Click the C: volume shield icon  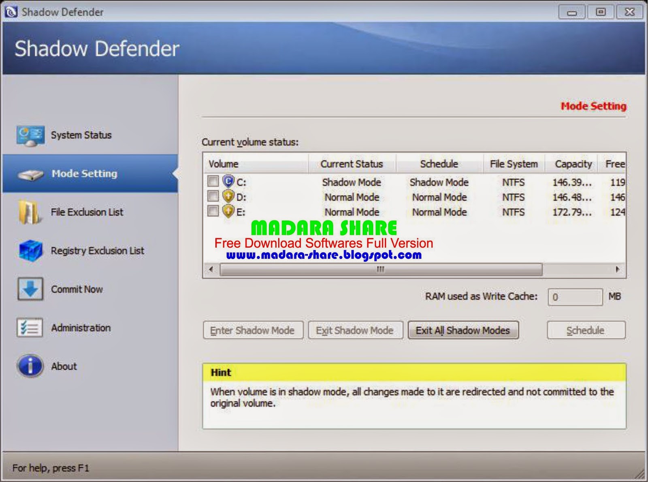(x=228, y=181)
